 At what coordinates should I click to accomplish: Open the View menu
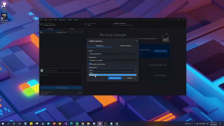point(55,20)
